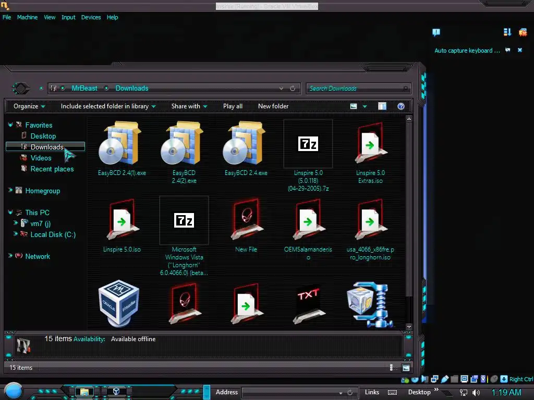Select the bottom-row green arrow file icon
Image resolution: width=534 pixels, height=400 pixels.
click(x=246, y=304)
